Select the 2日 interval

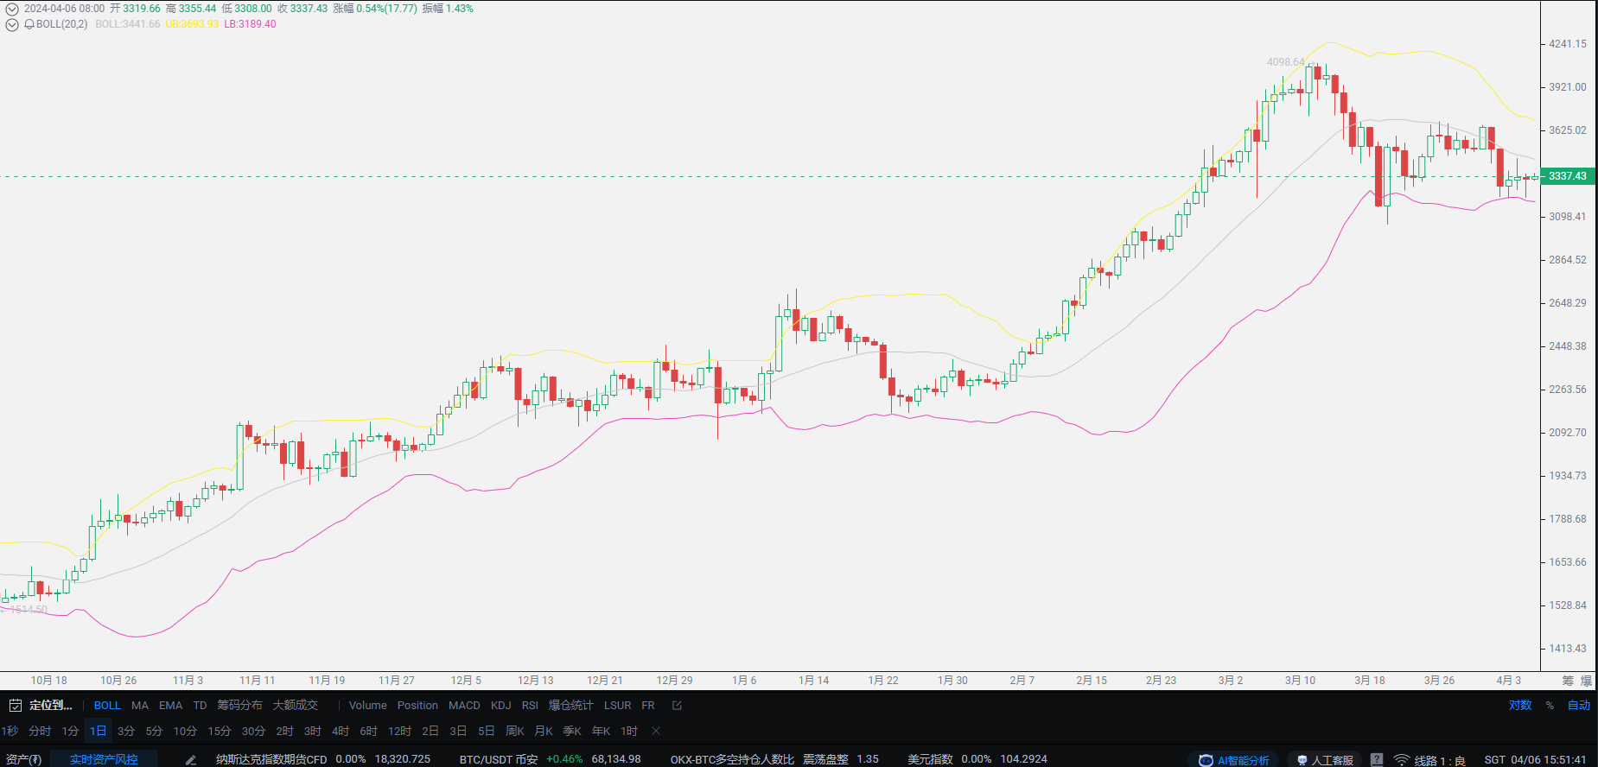[x=430, y=731]
